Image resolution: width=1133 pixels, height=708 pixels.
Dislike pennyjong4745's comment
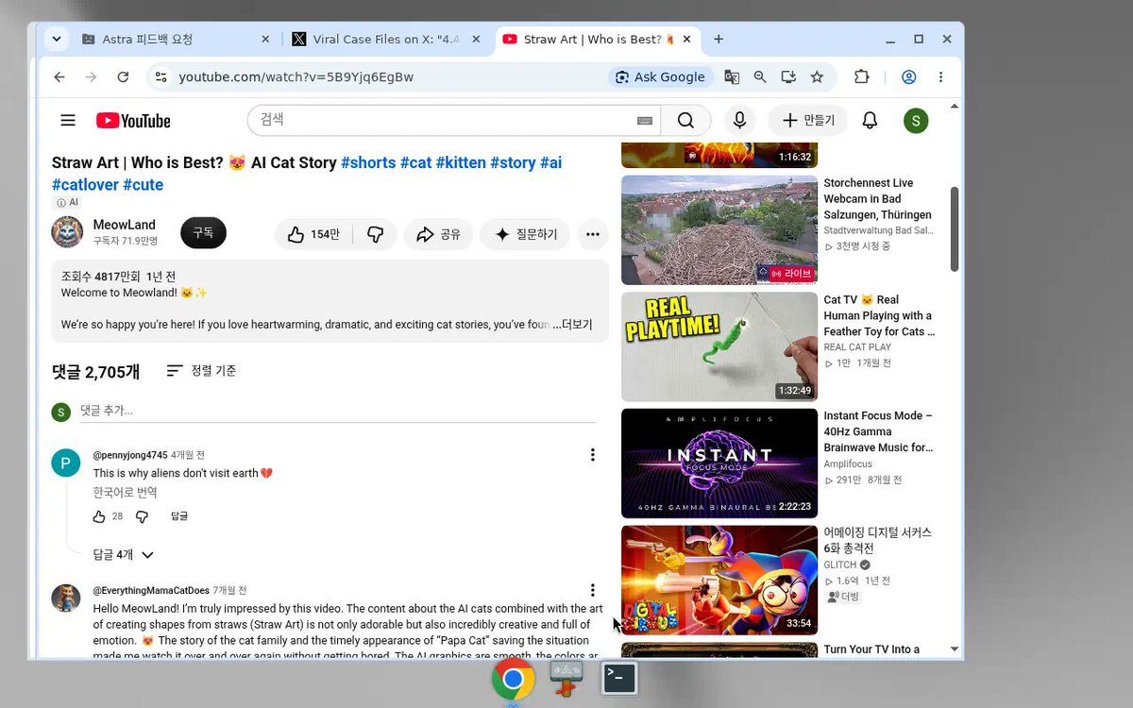pyautogui.click(x=142, y=516)
